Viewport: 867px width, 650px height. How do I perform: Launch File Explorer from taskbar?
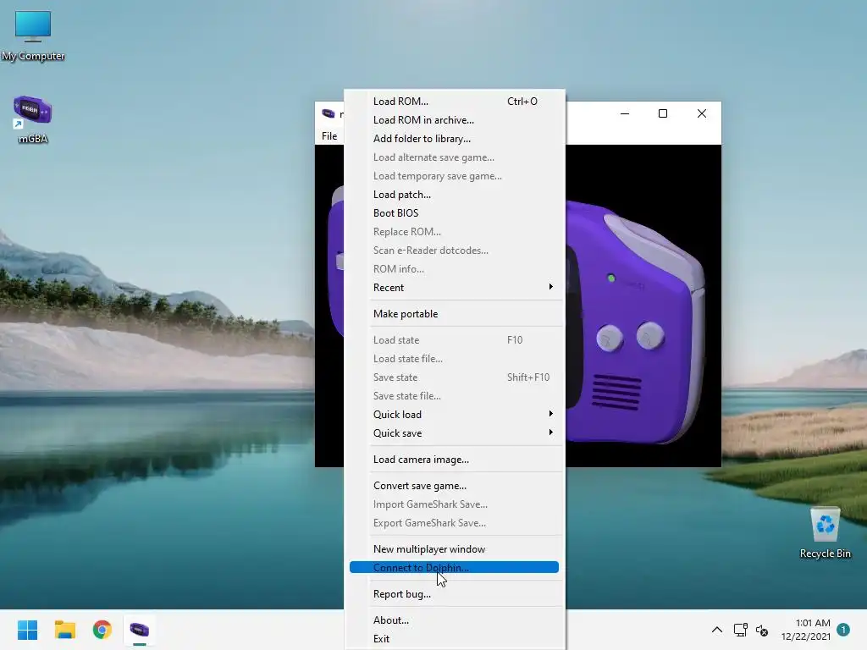coord(64,630)
